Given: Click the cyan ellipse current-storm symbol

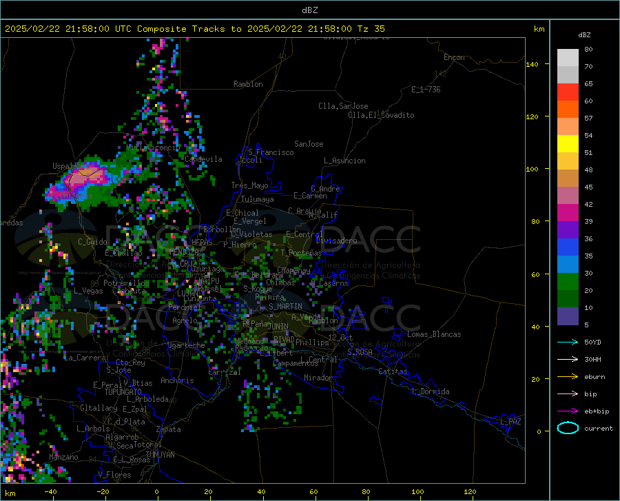Looking at the screenshot, I should click(x=568, y=428).
